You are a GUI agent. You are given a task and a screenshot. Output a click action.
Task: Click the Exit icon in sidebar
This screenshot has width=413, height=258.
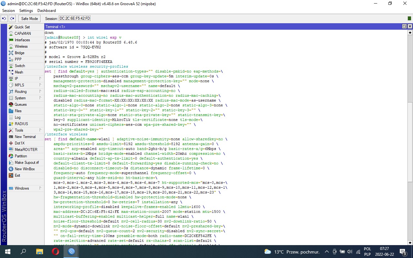click(11, 175)
